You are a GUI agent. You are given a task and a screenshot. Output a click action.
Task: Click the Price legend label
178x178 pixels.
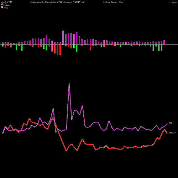pyautogui.click(x=6, y=8)
